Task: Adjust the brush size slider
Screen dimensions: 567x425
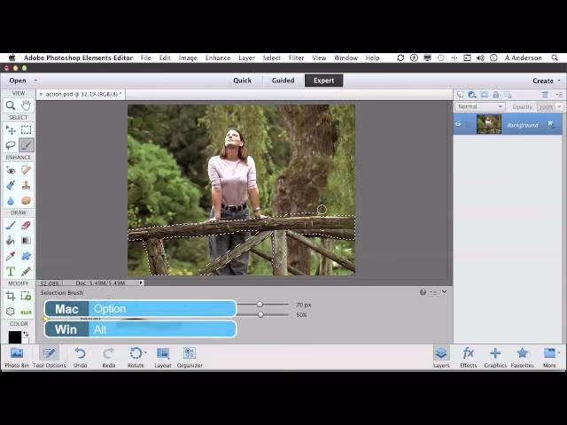Action: click(260, 305)
